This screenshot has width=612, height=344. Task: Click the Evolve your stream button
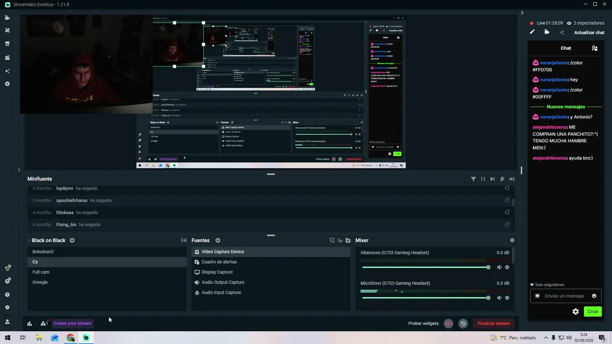(72, 323)
